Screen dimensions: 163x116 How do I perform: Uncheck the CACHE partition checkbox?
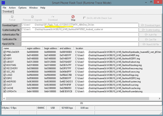[4, 88]
